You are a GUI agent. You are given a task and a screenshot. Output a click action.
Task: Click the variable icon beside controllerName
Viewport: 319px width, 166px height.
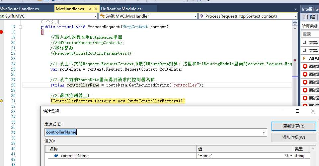[56, 156]
